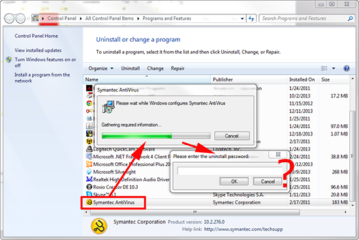This screenshot has height=240, width=359.
Task: Expand arrow after All Control Panel Items
Action: 138,18
